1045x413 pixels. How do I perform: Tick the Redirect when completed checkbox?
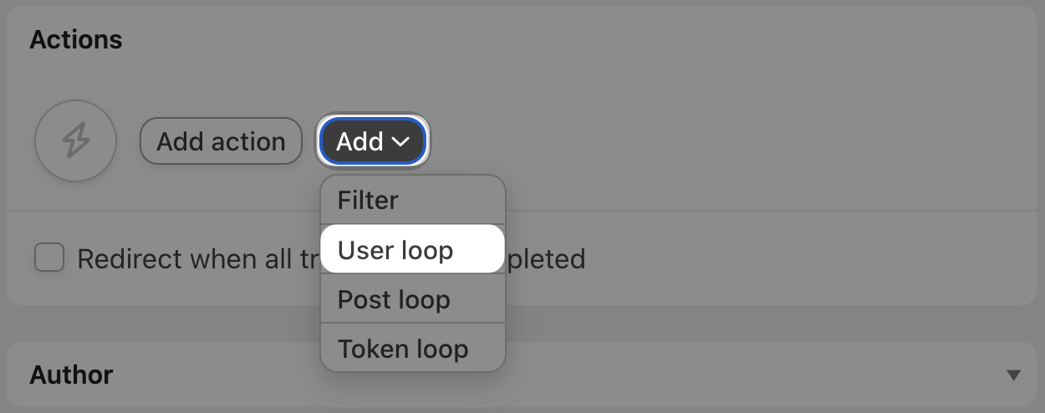tap(49, 258)
